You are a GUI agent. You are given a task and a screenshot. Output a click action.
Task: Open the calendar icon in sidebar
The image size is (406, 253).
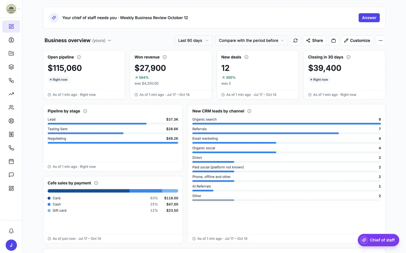(11, 161)
